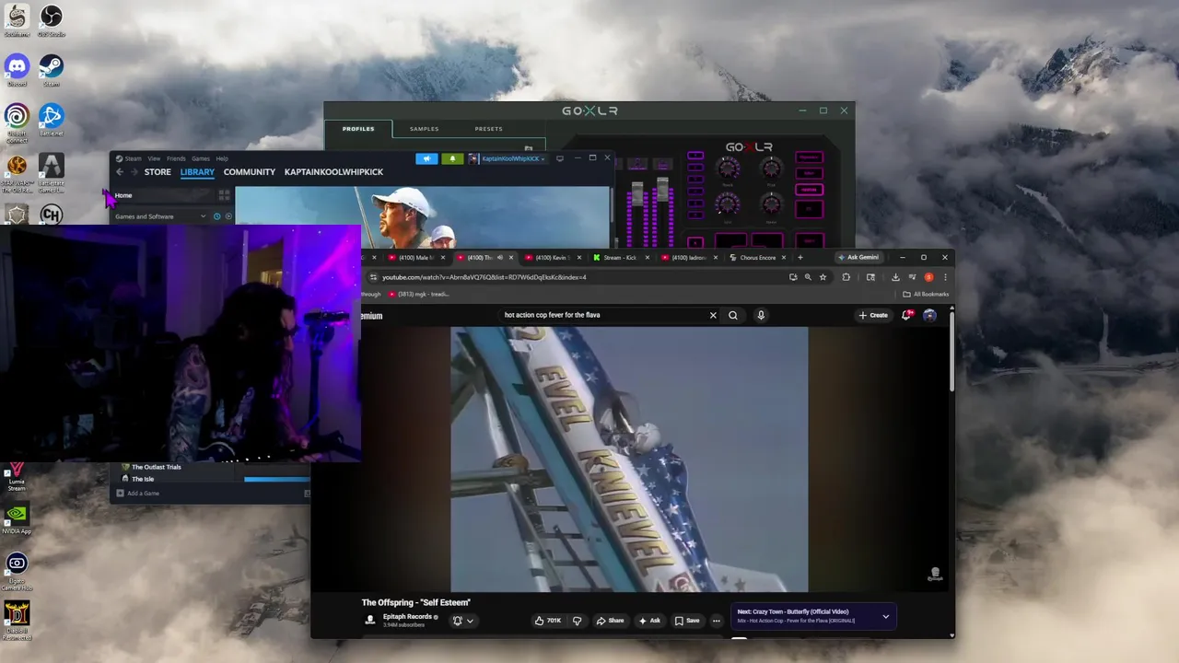This screenshot has width=1179, height=663.
Task: Open KAPTAINKOOLWHIPKICK profile tab in Steam
Action: coord(333,172)
